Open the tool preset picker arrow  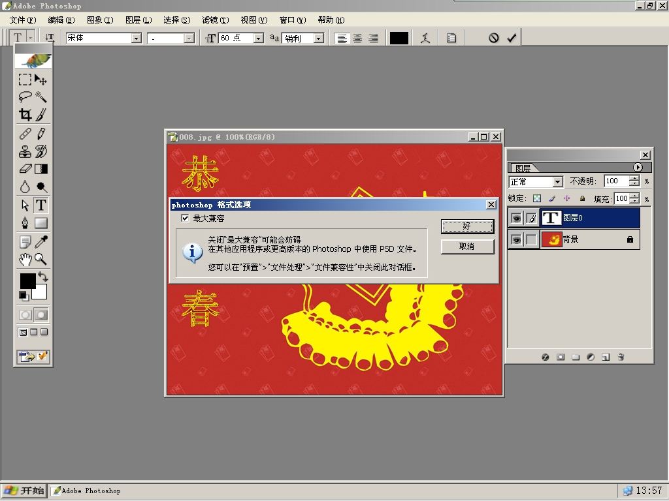click(x=31, y=37)
